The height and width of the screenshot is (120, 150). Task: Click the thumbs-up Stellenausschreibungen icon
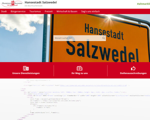tap(133, 68)
